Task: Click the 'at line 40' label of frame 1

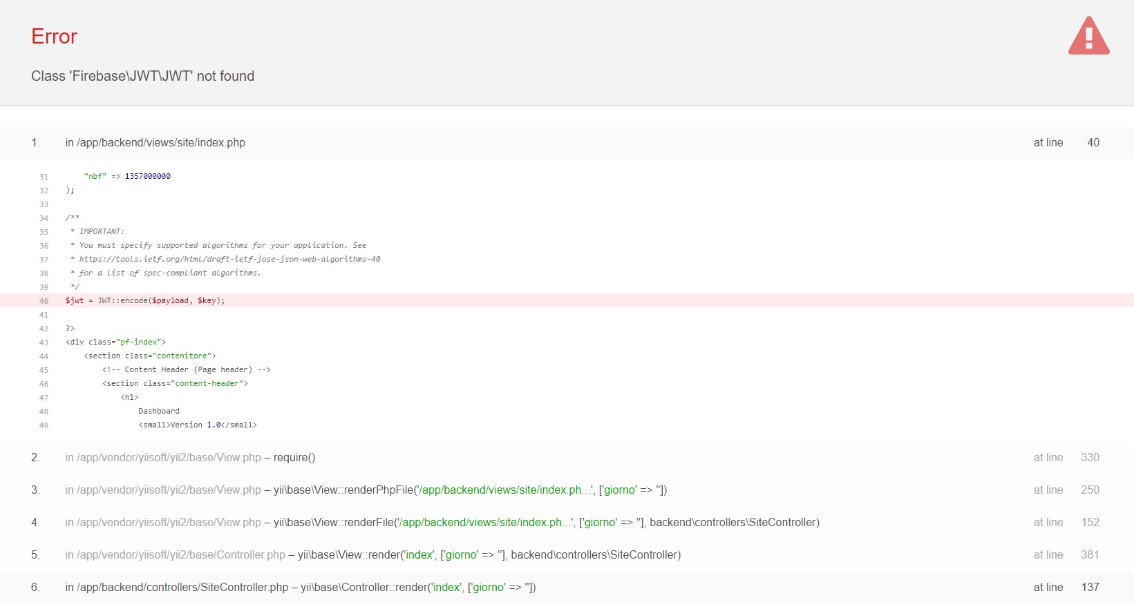Action: (x=1066, y=143)
